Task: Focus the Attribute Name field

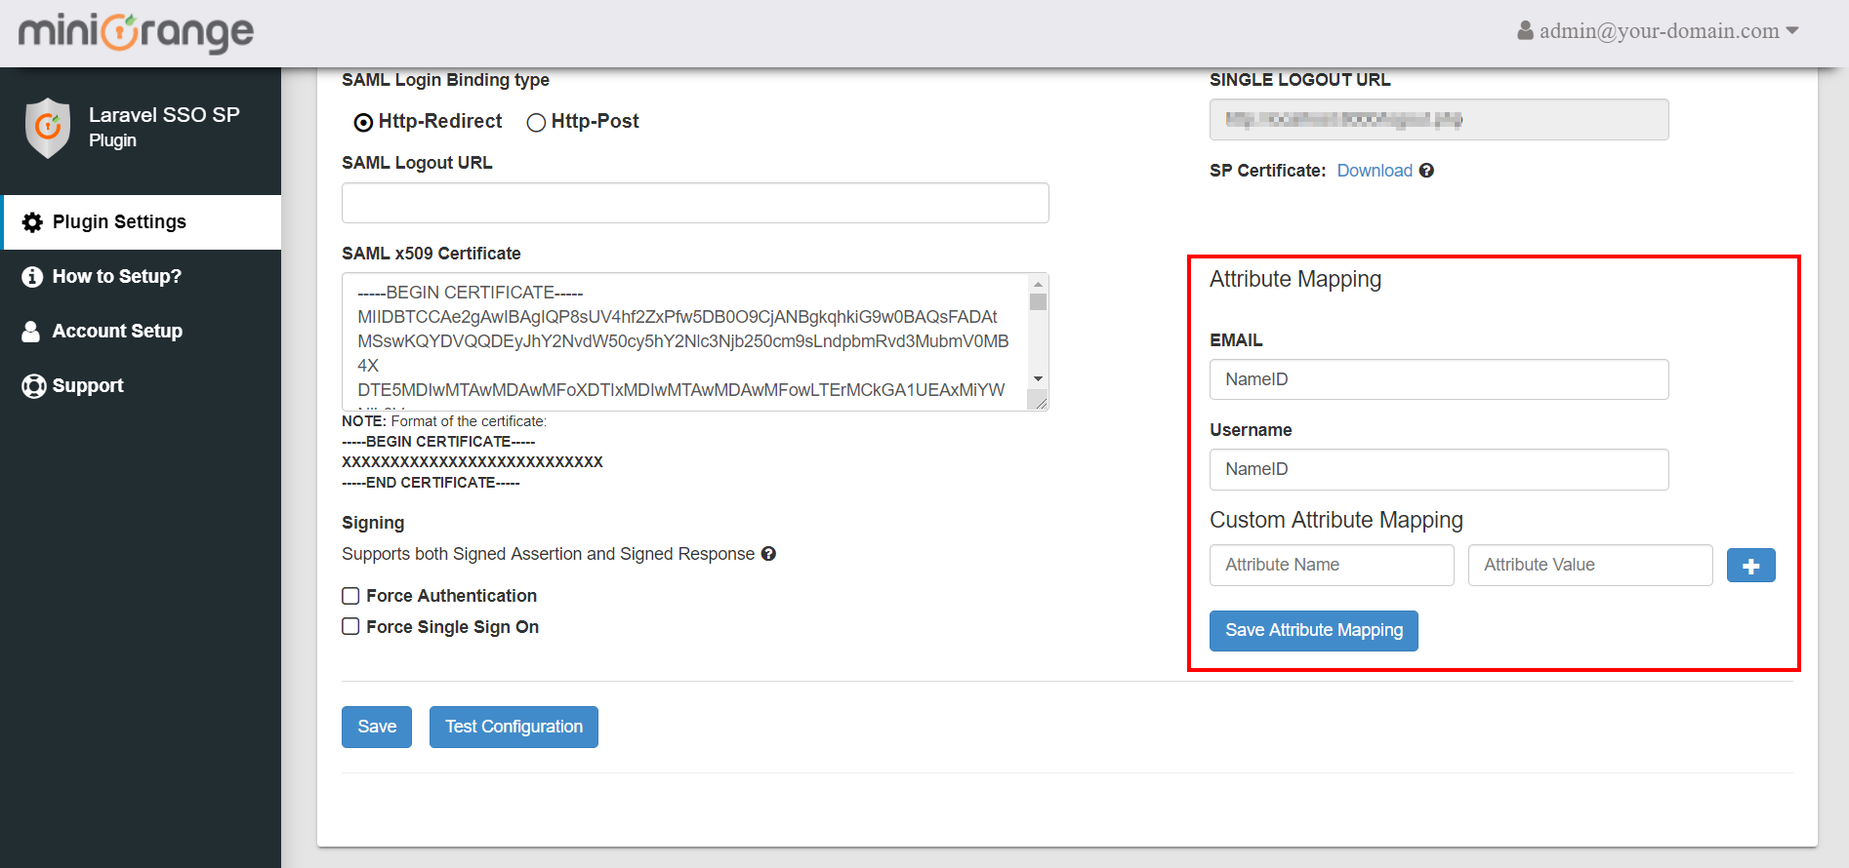Action: (x=1332, y=566)
